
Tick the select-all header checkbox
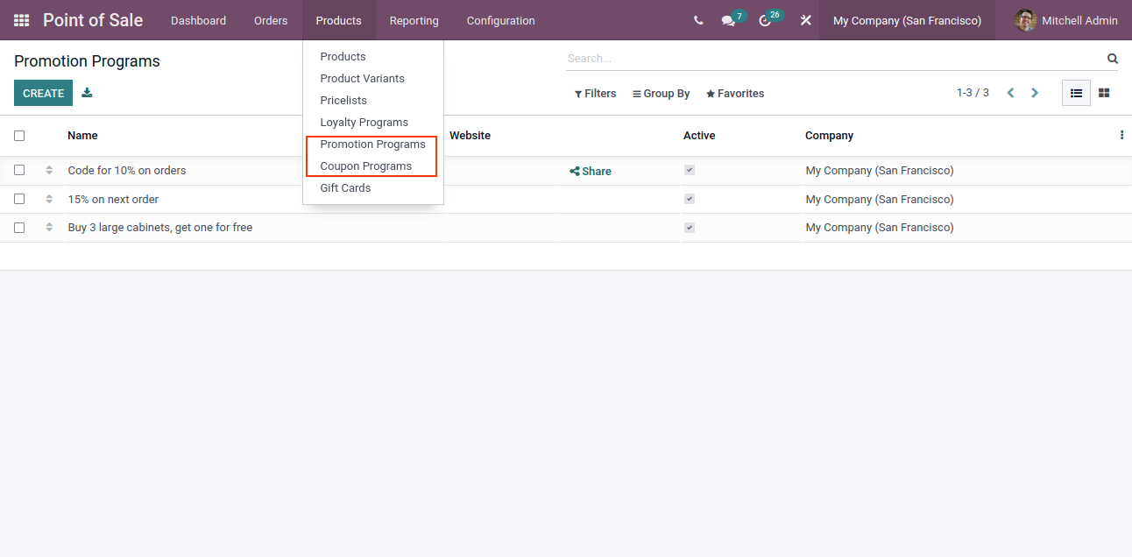click(x=19, y=136)
